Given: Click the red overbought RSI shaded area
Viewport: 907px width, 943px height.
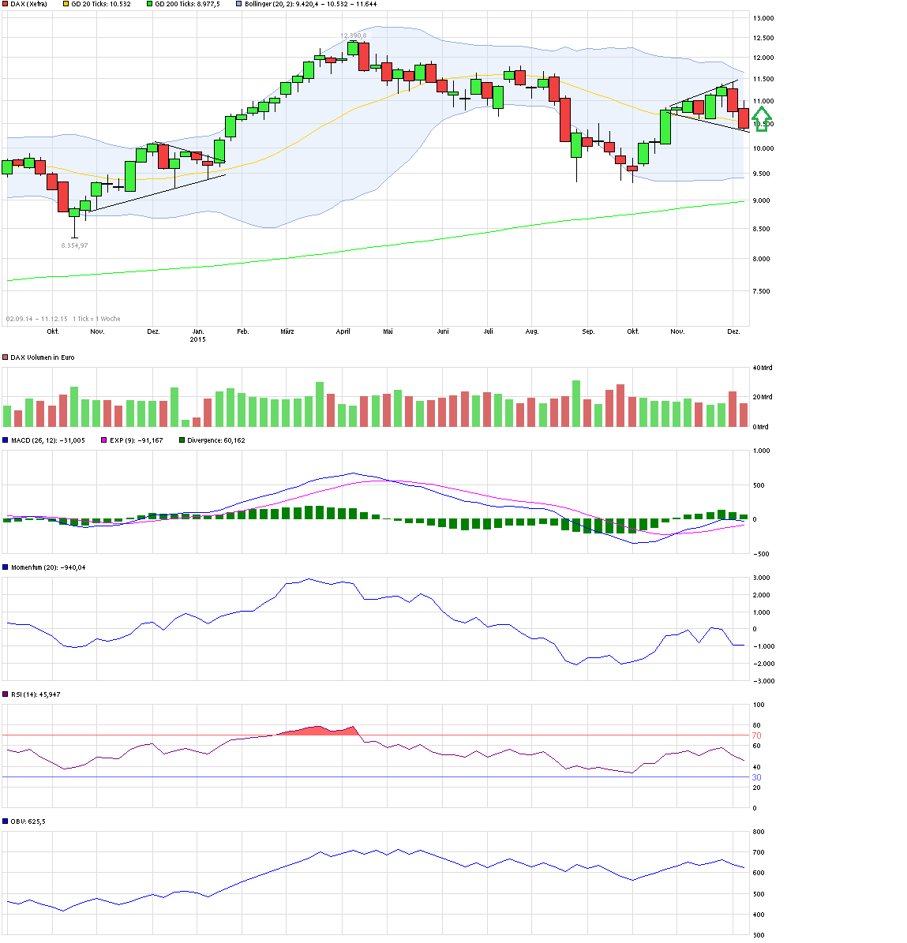Looking at the screenshot, I should coord(317,731).
